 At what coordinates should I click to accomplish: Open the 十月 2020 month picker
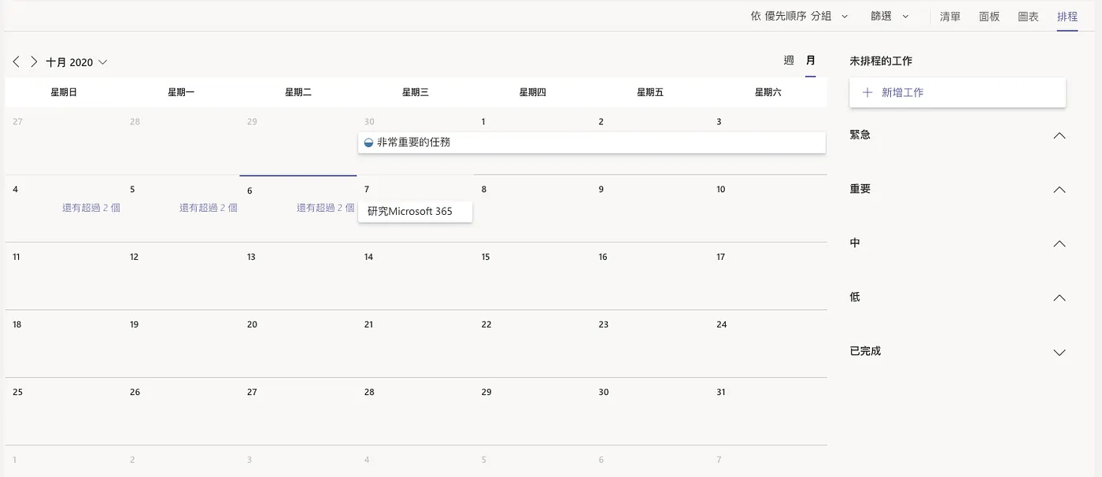point(76,62)
